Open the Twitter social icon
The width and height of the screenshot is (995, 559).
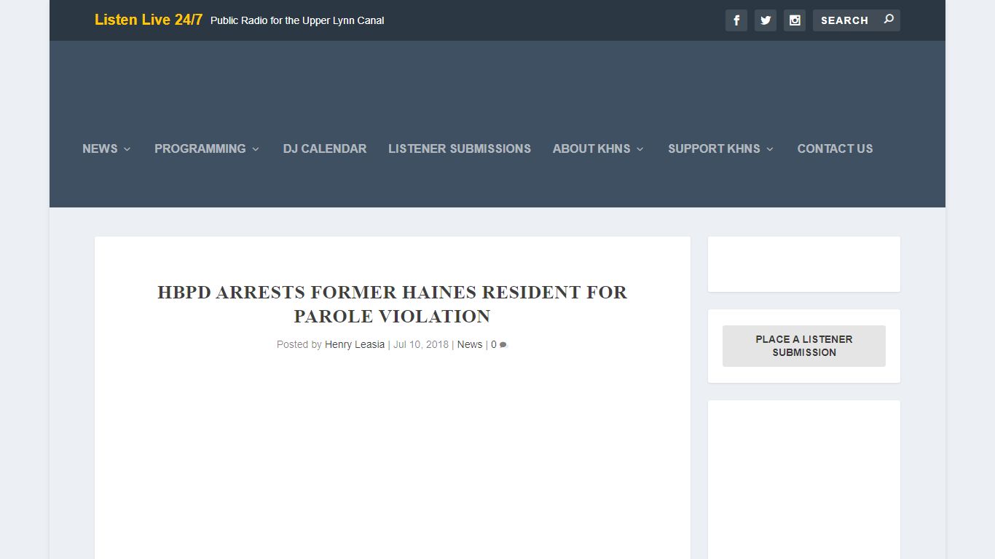point(766,20)
